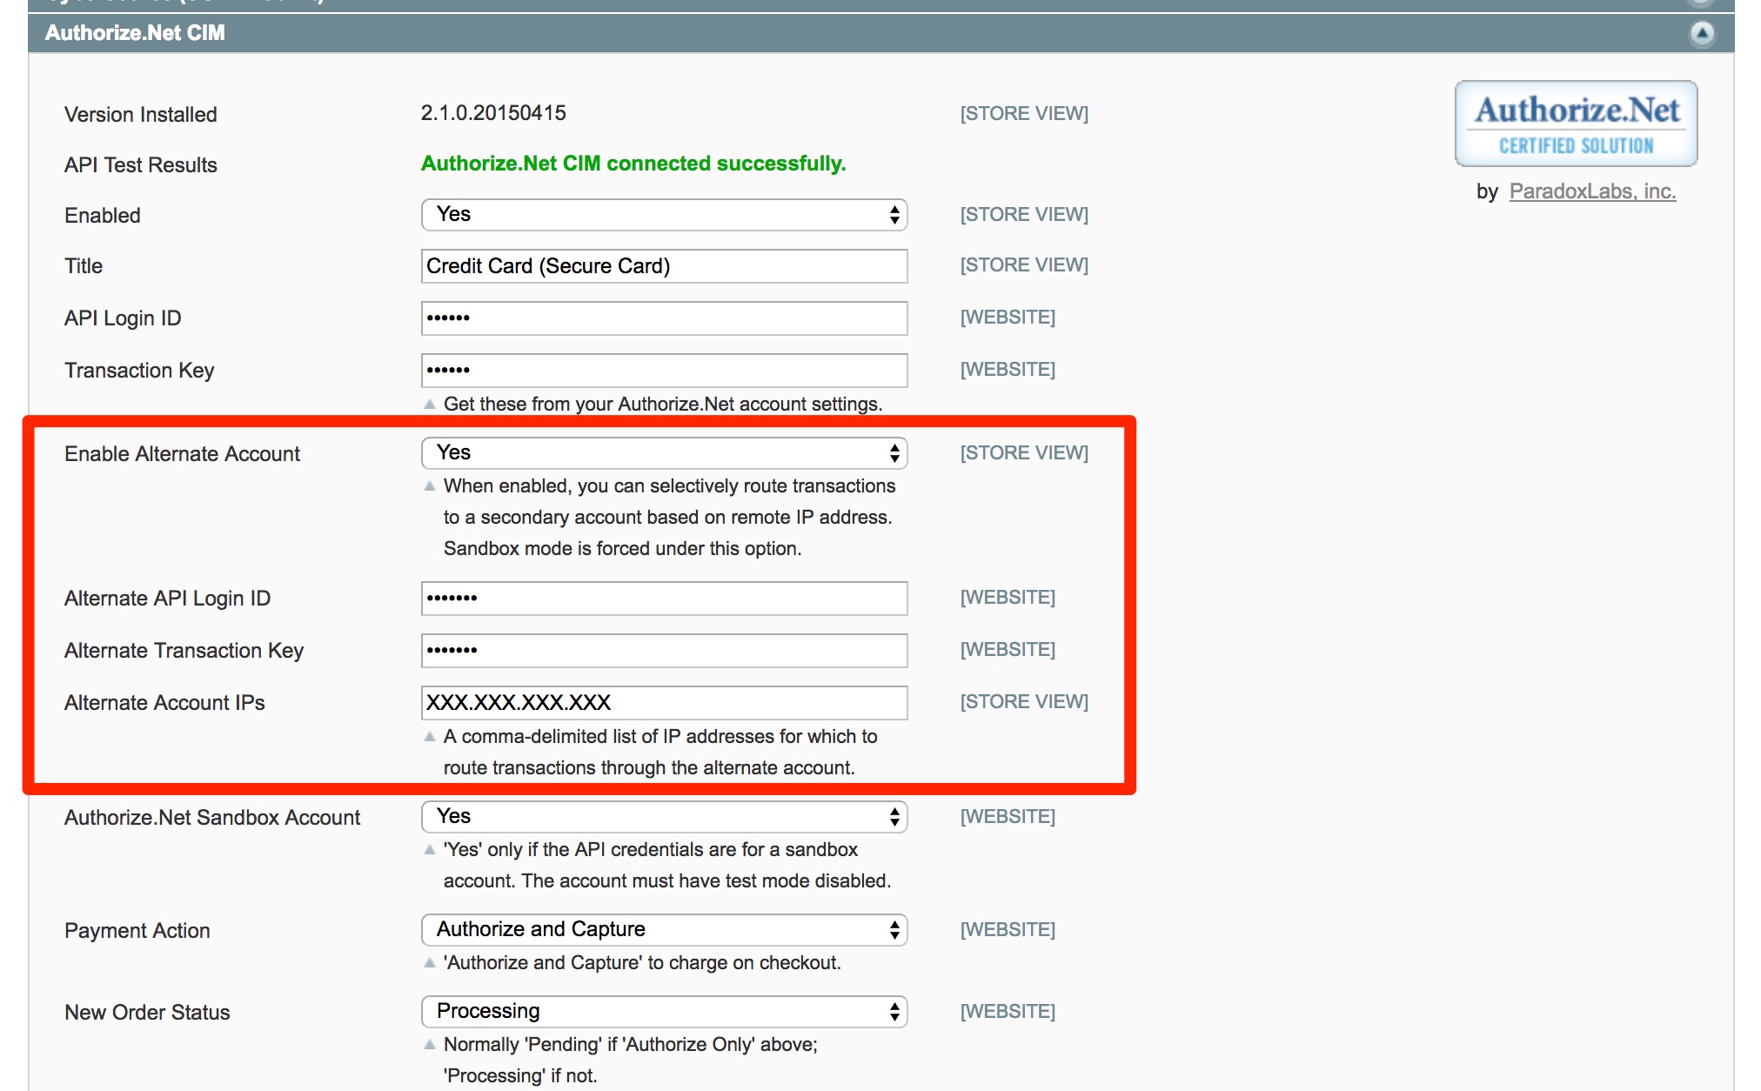1761x1091 pixels.
Task: Click the hint triangle under Enable Alternate Account
Action: point(430,485)
